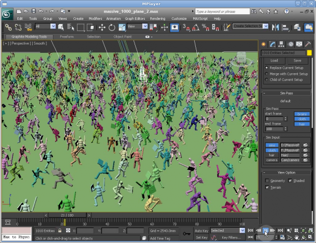The width and height of the screenshot is (316, 243).
Task: Click the Align tool icon
Action: coord(285,27)
